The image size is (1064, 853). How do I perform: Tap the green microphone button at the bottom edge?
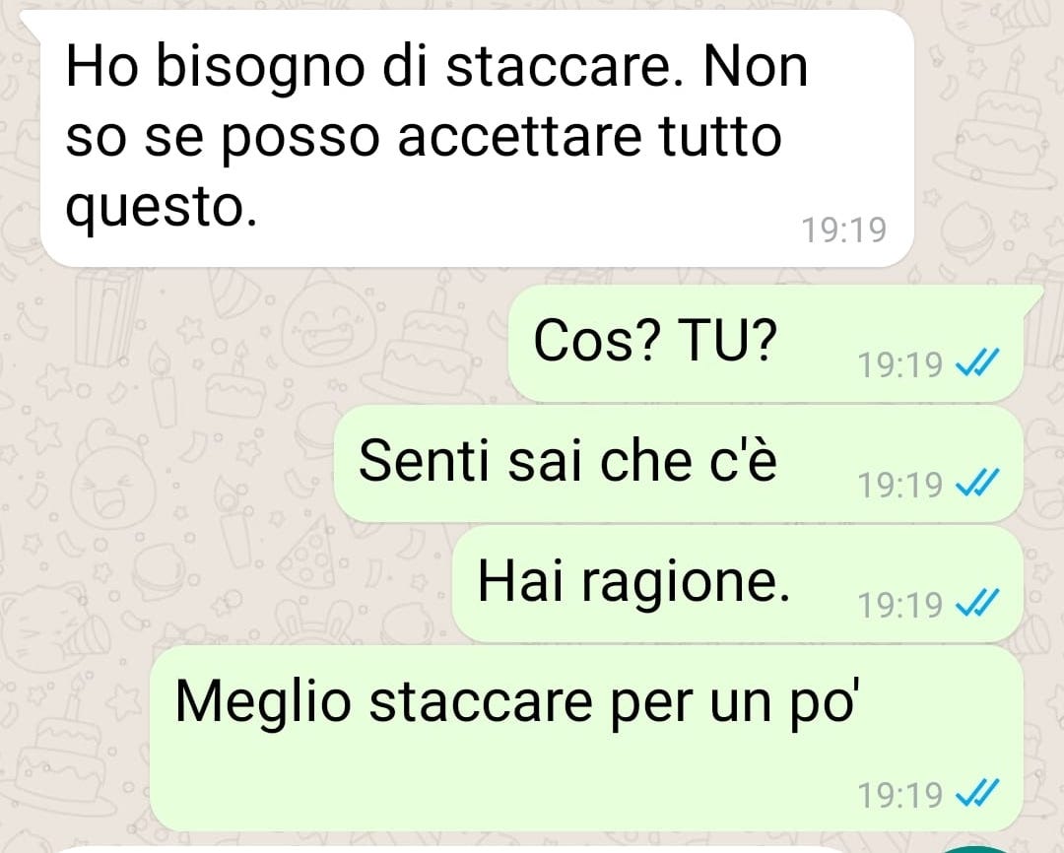pyautogui.click(x=976, y=850)
